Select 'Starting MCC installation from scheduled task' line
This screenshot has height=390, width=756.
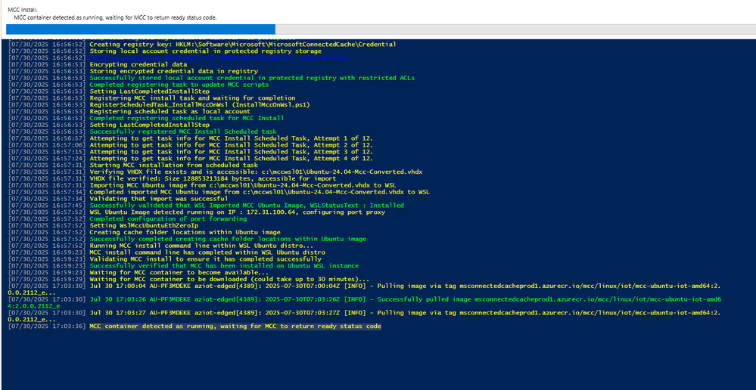(x=176, y=166)
